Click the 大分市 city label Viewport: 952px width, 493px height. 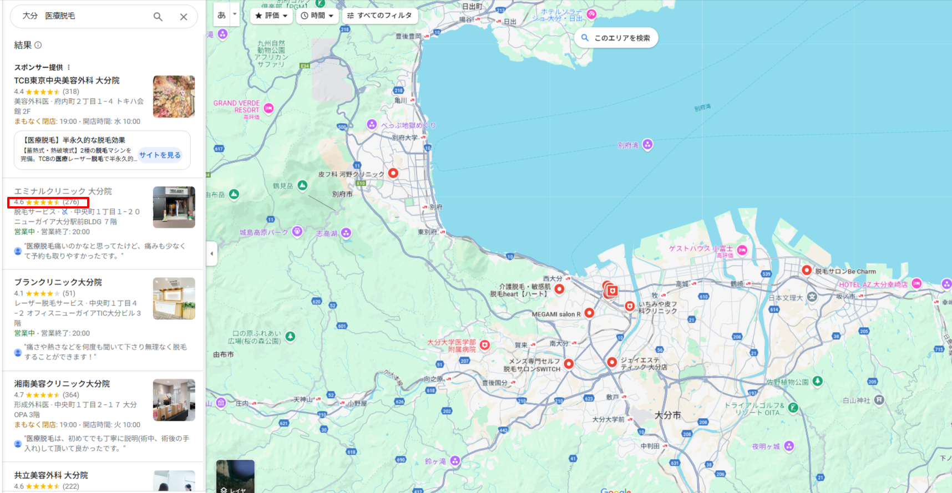667,415
